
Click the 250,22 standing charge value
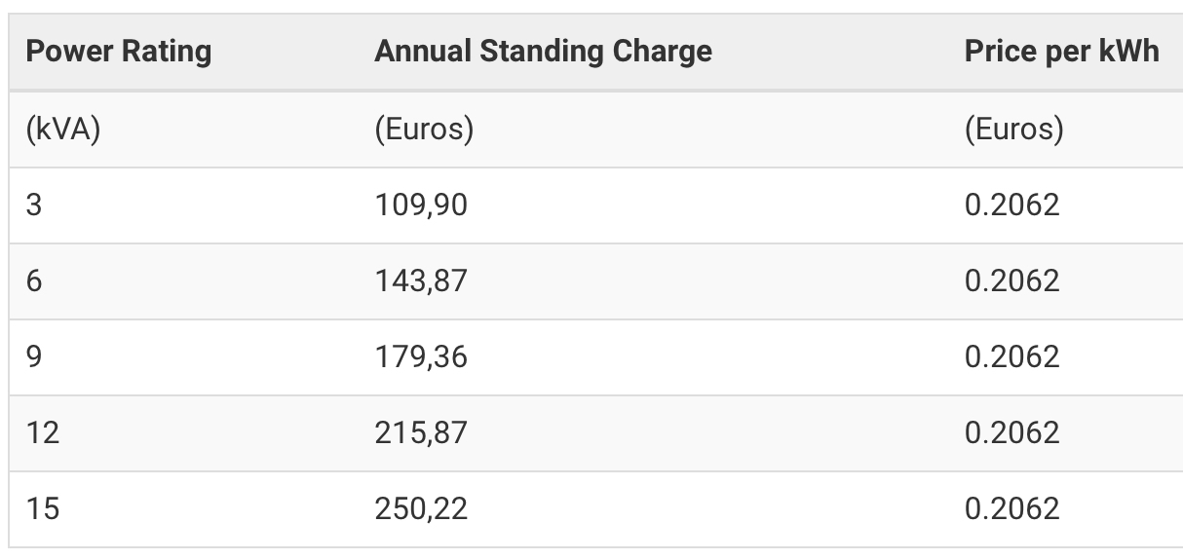pyautogui.click(x=421, y=508)
